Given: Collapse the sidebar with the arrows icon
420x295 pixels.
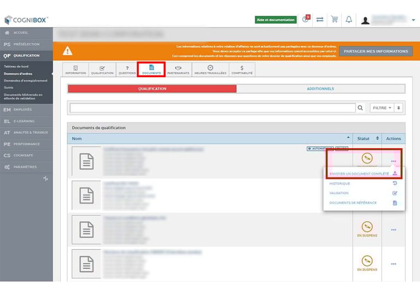Looking at the screenshot, I should 46,178.
